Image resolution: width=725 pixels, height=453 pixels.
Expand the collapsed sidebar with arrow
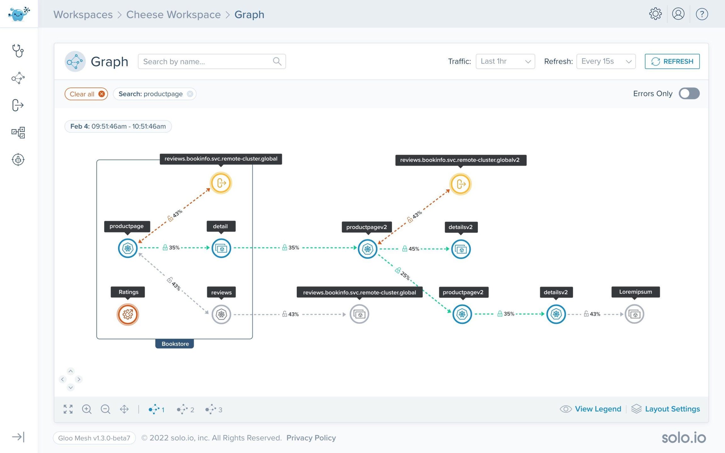click(18, 437)
